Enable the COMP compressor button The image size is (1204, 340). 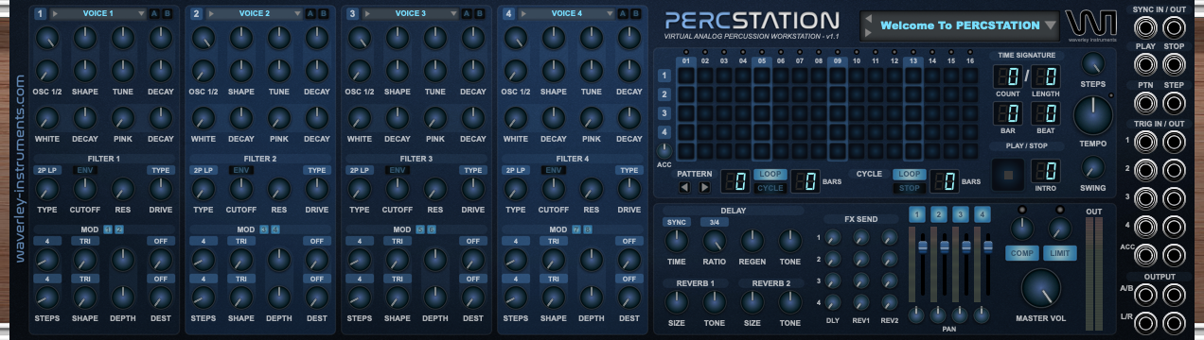click(x=1022, y=253)
